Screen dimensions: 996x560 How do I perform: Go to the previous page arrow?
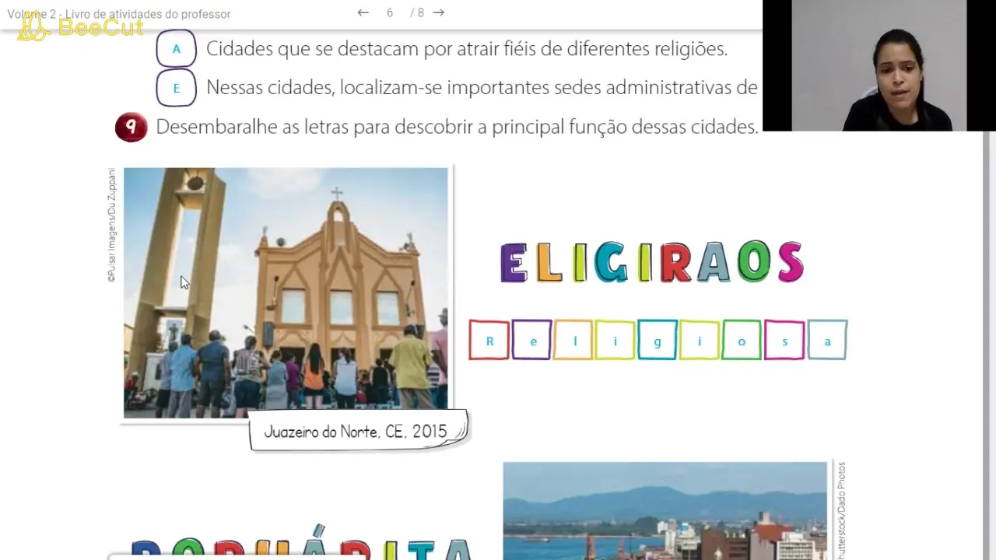pos(363,12)
